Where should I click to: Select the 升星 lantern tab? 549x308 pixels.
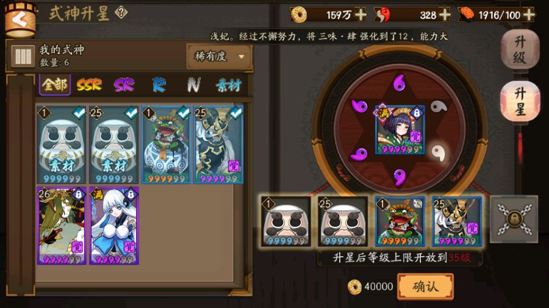coord(520,102)
